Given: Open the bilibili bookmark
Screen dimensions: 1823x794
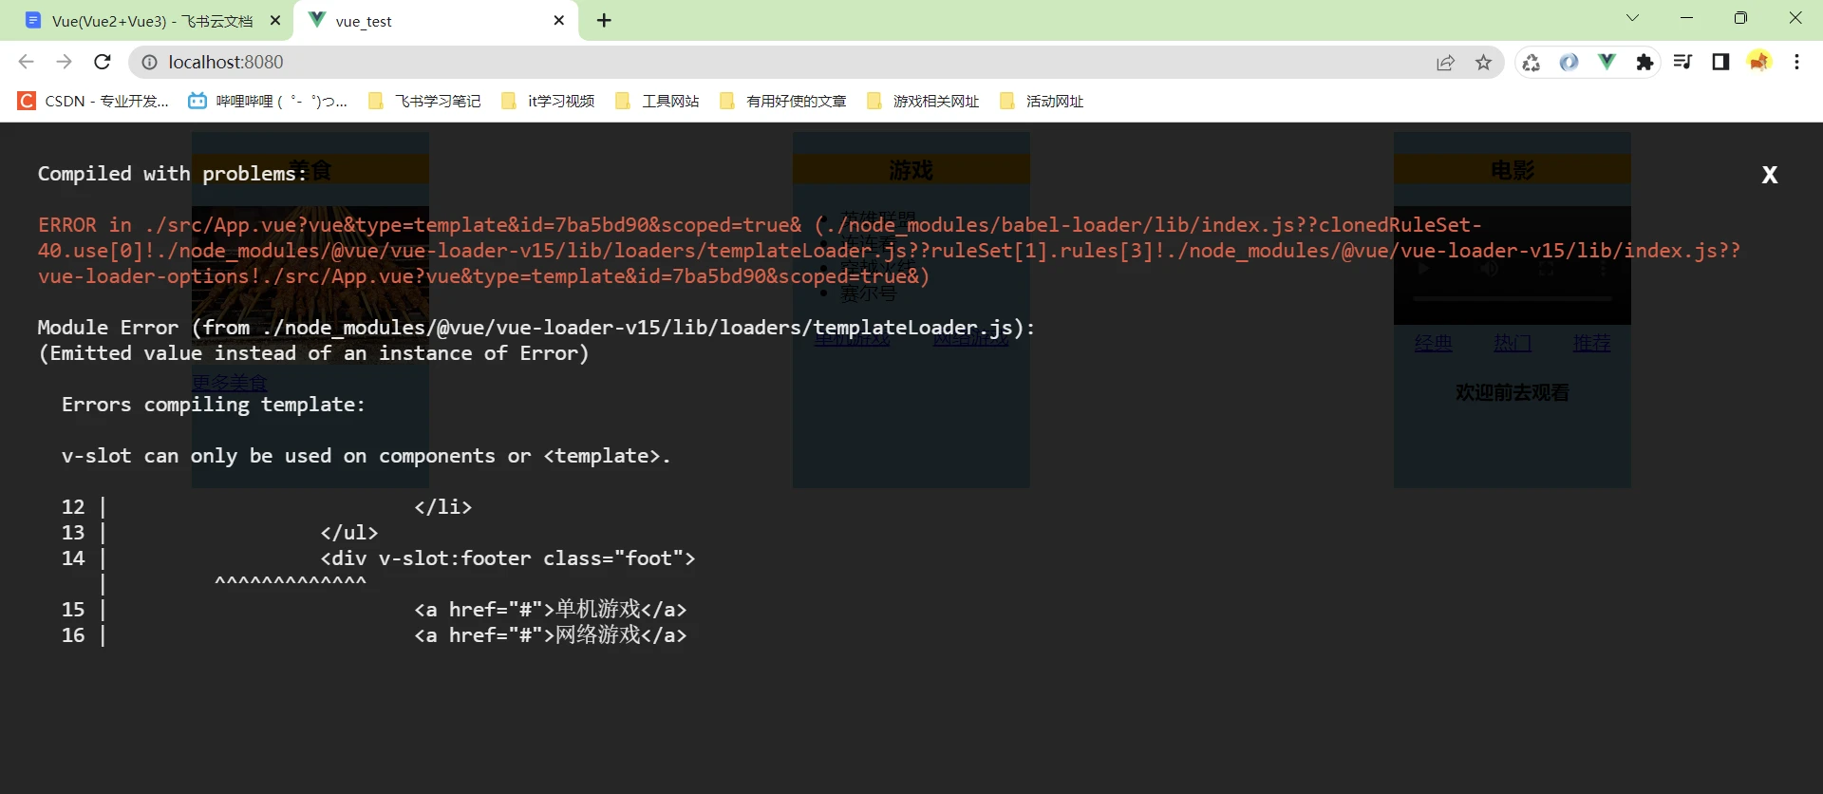Looking at the screenshot, I should 268,101.
